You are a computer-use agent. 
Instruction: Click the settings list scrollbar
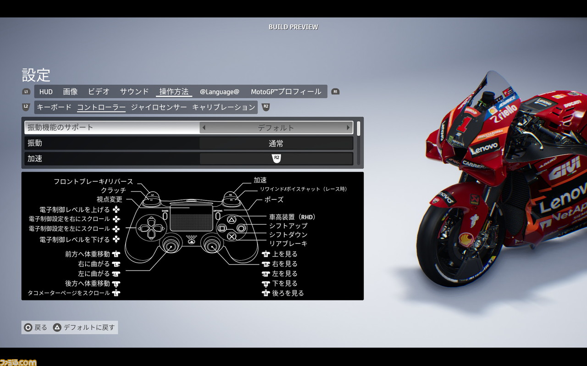359,143
